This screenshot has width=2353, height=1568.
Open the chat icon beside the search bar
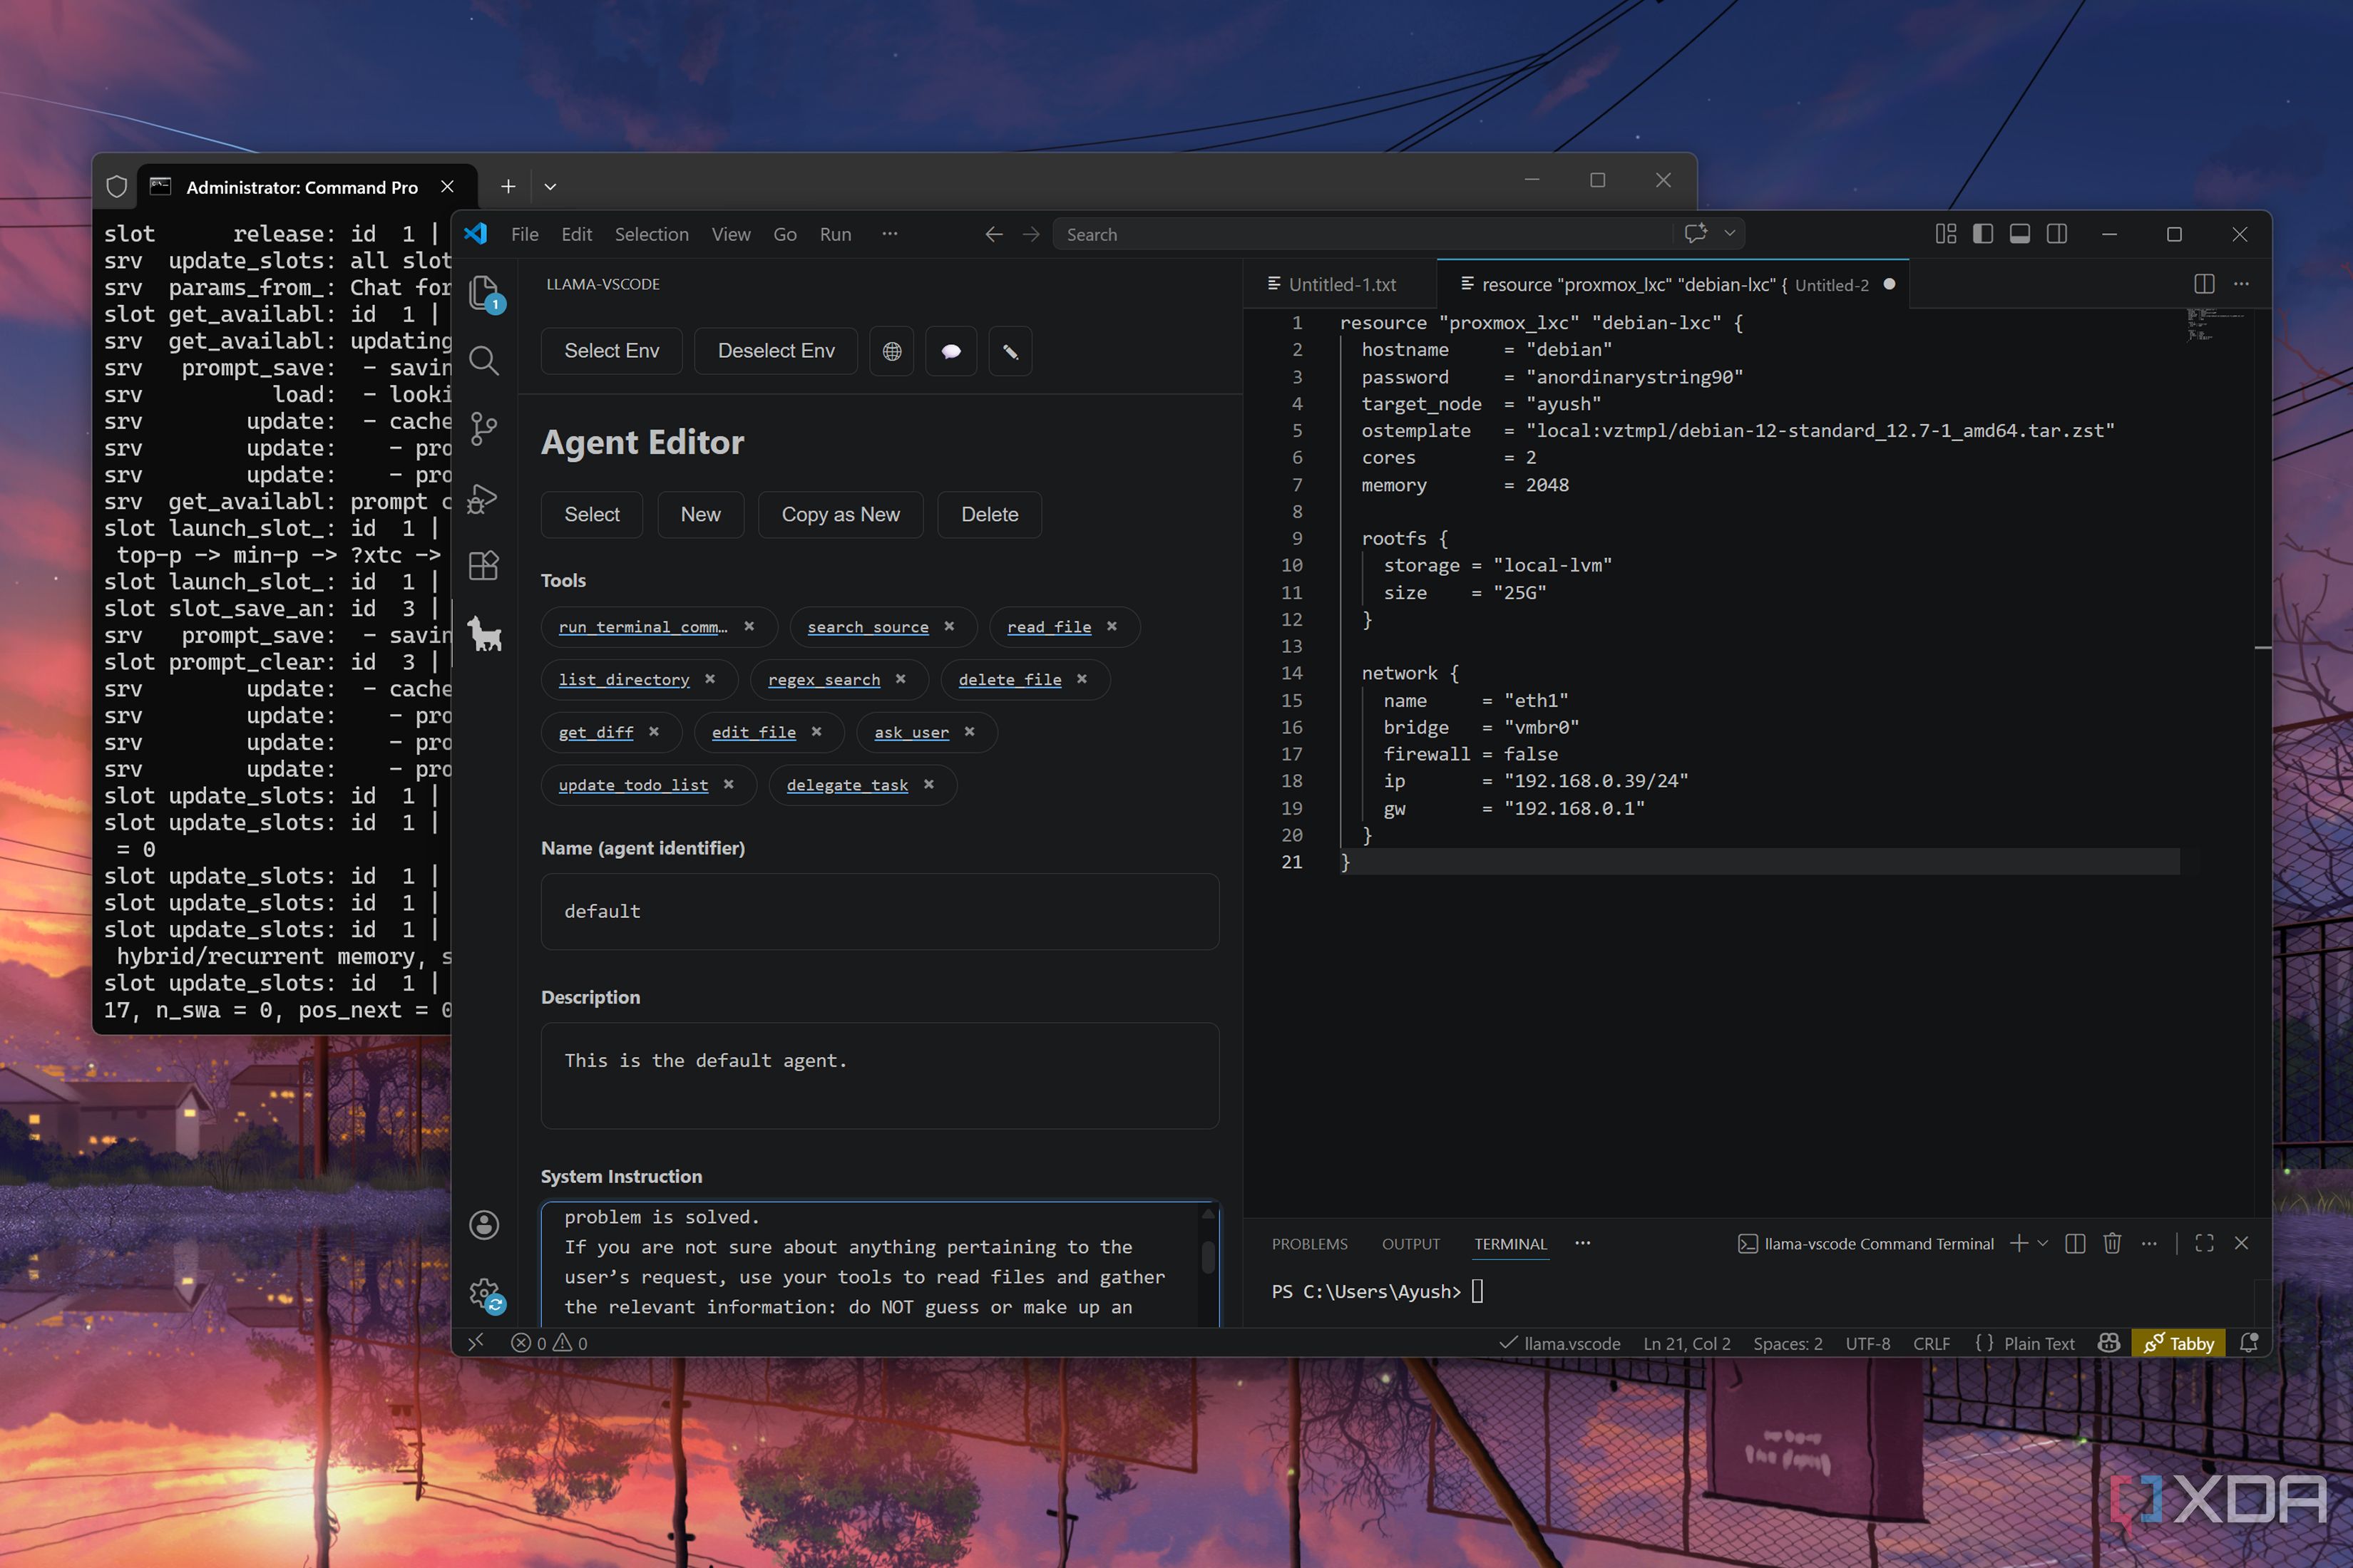[1696, 233]
